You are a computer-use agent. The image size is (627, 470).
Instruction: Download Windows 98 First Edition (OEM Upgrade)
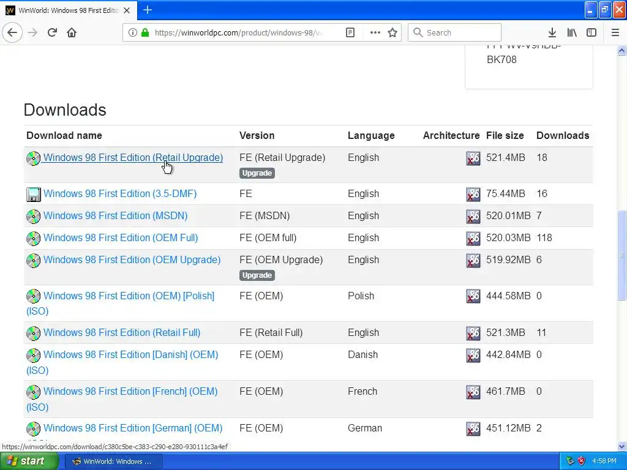point(132,259)
